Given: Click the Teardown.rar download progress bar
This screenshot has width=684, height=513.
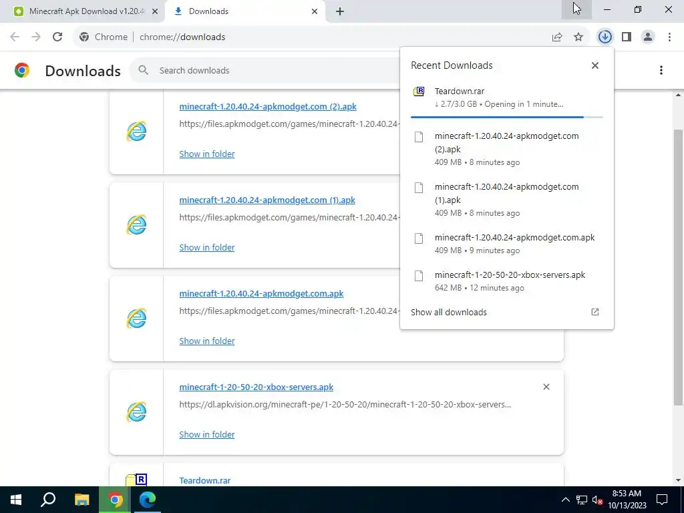Looking at the screenshot, I should (x=506, y=117).
